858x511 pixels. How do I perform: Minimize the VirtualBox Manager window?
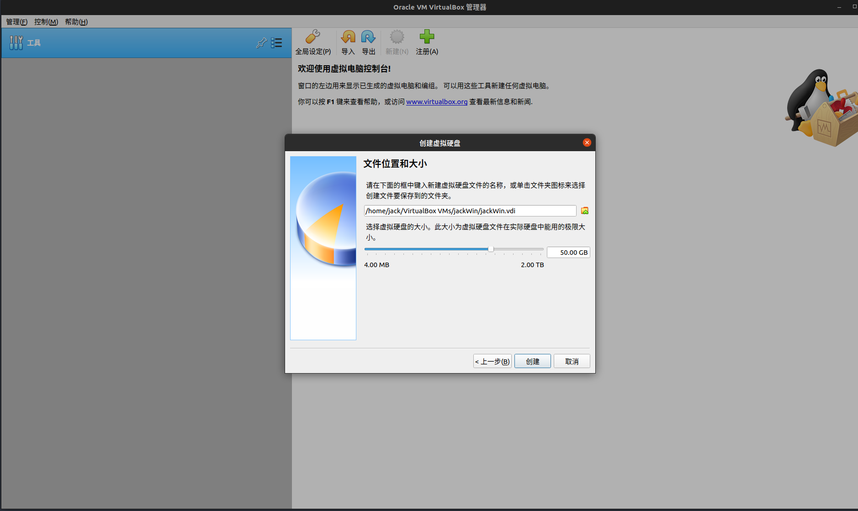(x=839, y=7)
